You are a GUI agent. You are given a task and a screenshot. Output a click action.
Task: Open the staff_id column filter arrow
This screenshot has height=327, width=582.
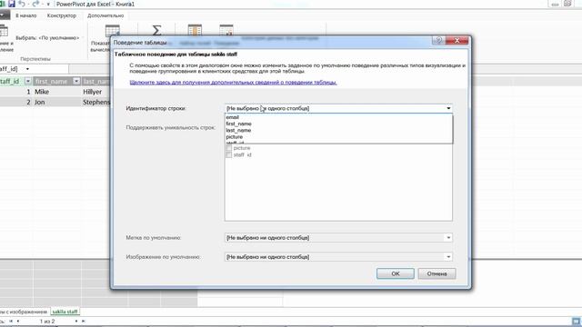pos(28,81)
